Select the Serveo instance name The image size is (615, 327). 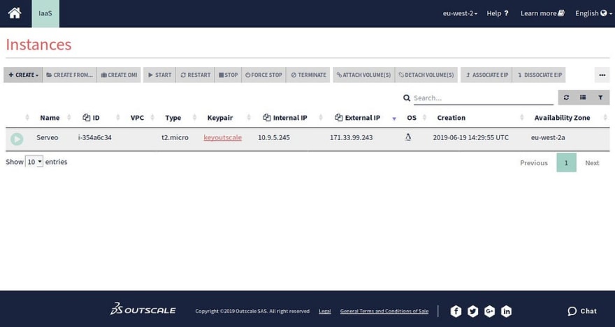click(47, 137)
